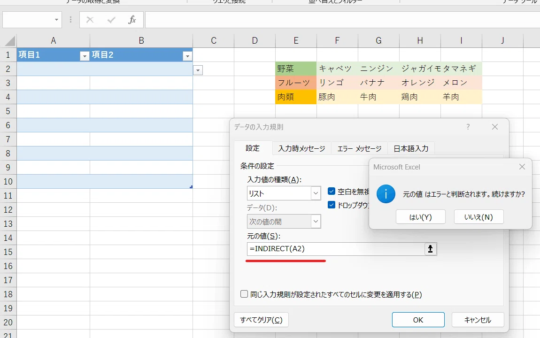Image resolution: width=540 pixels, height=338 pixels.
Task: Click the Name Box field
Action: (28, 20)
